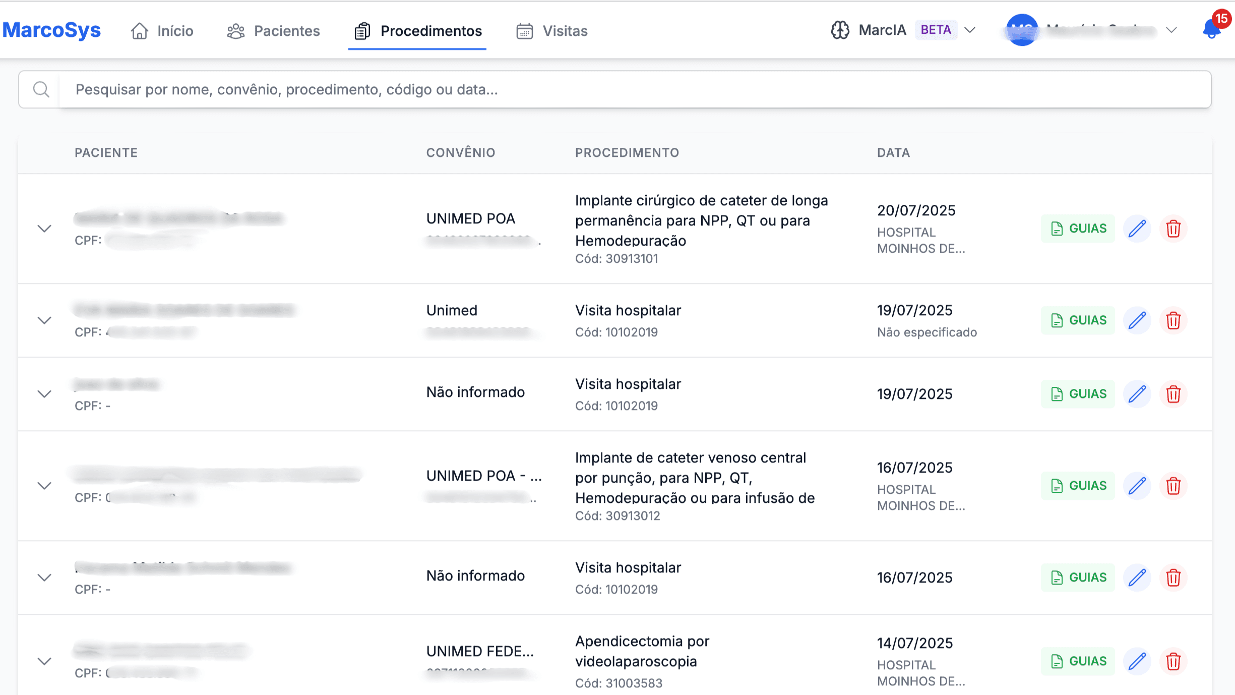Open the notifications bell with 15 alerts
Screen dimensions: 1235x695
click(x=1210, y=31)
